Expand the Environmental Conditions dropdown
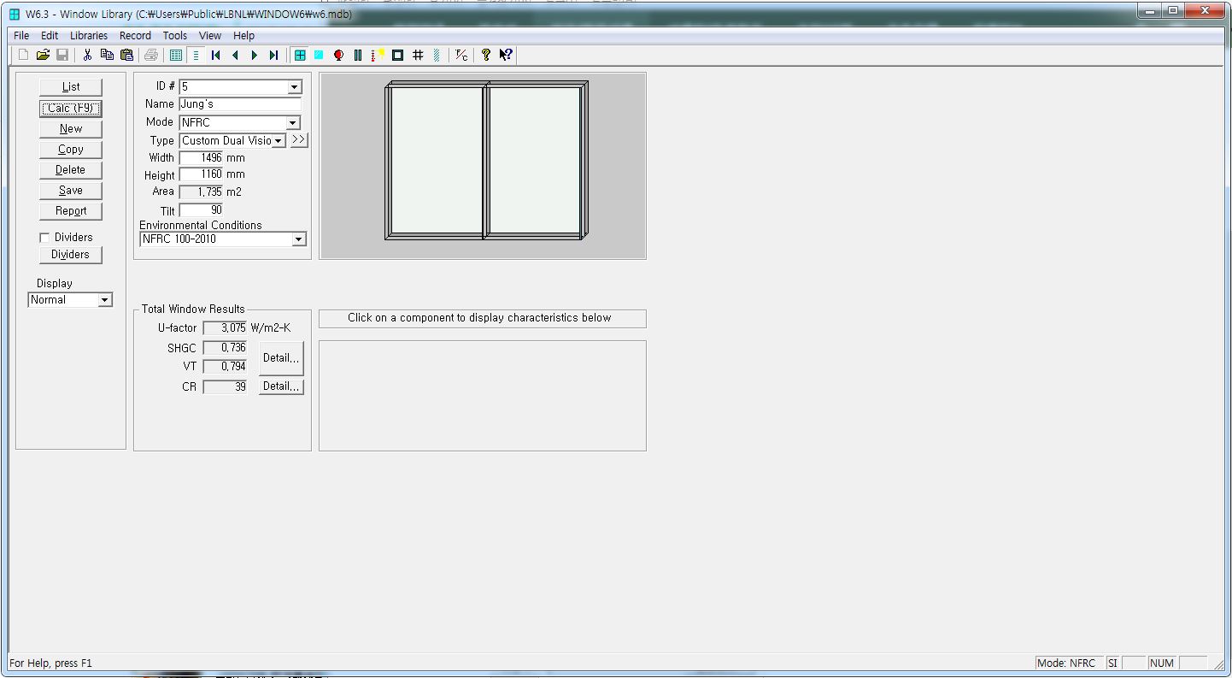The width and height of the screenshot is (1232, 678). pyautogui.click(x=298, y=239)
